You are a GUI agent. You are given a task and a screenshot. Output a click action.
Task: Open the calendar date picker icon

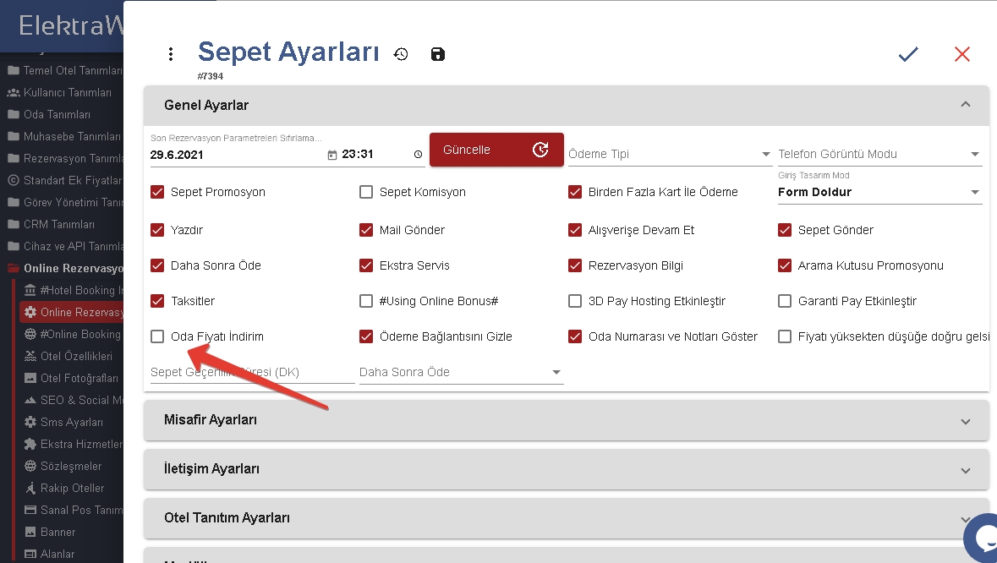coord(331,155)
